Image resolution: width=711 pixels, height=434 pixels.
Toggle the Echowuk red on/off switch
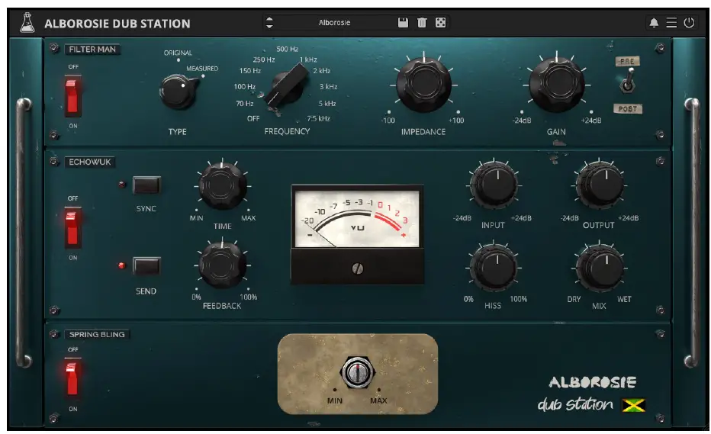click(72, 228)
